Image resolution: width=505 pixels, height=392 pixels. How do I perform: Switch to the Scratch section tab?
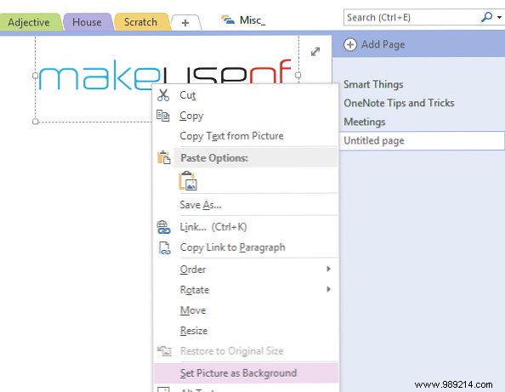pos(141,22)
